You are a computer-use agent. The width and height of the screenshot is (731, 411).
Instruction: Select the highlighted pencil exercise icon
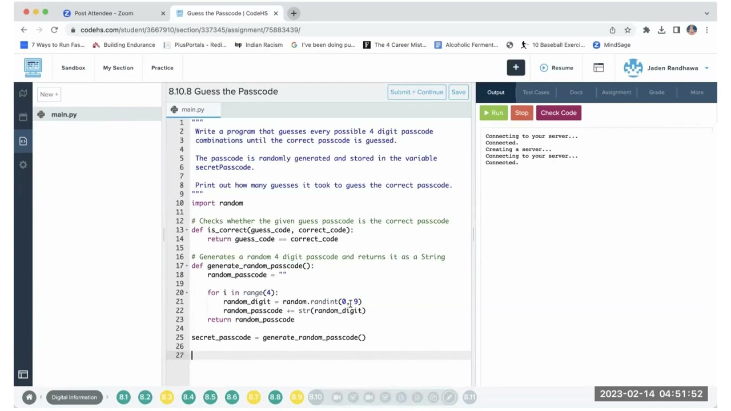click(x=449, y=397)
